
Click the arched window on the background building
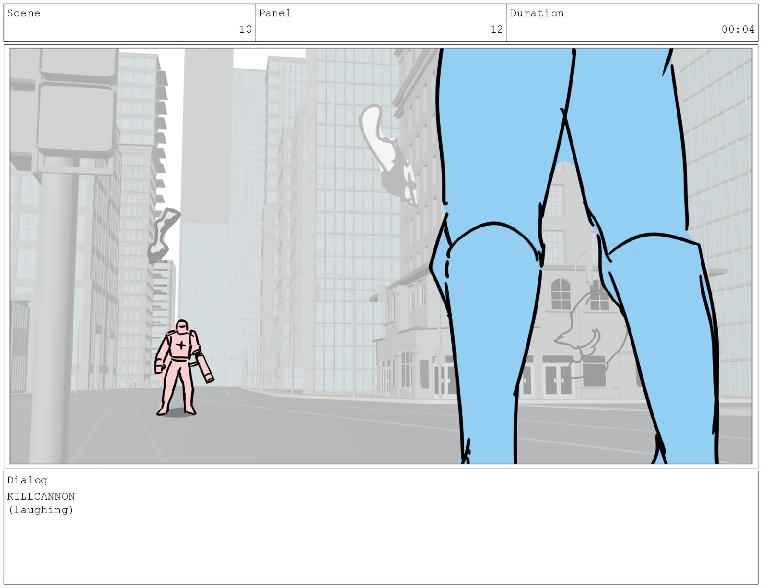coord(560,294)
